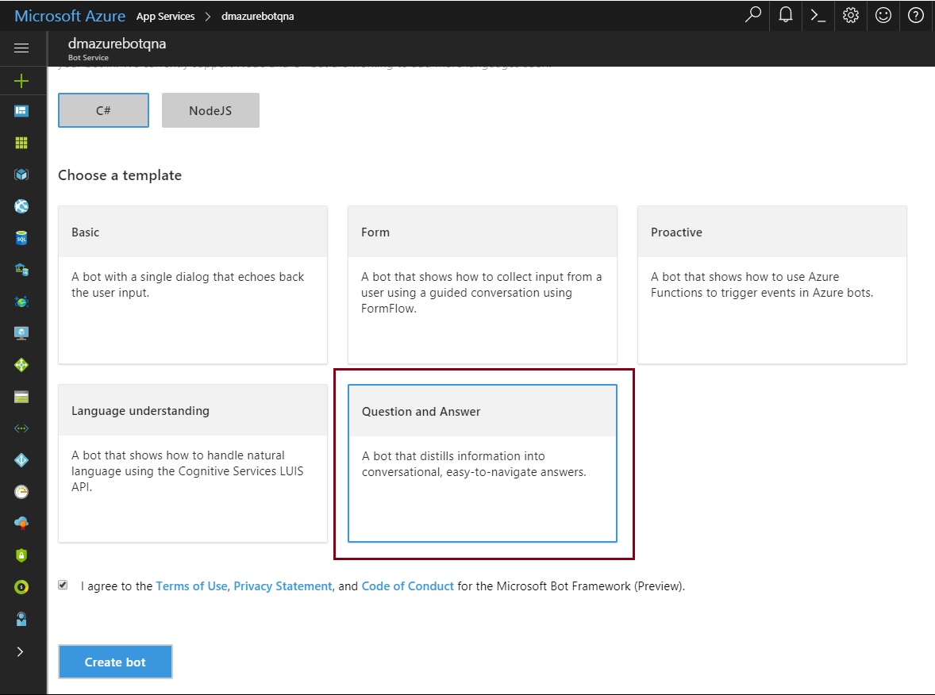Image resolution: width=935 pixels, height=695 pixels.
Task: Send feedback using the smiley icon
Action: [883, 15]
